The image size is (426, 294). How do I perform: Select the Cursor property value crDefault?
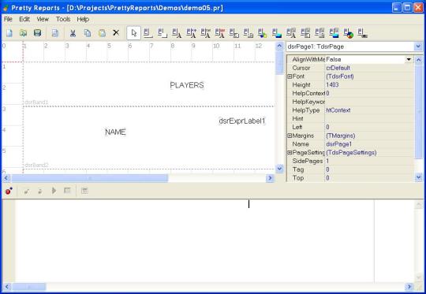(x=369, y=68)
